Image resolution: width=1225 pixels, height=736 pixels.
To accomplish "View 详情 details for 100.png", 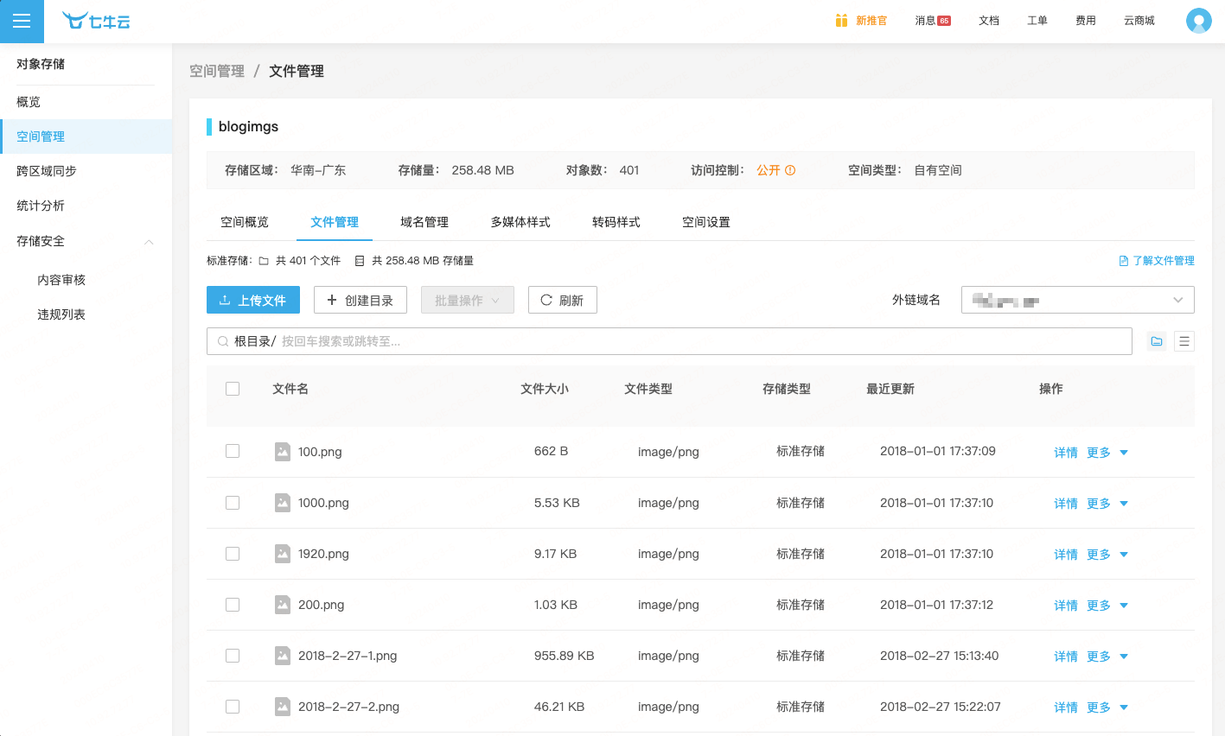I will 1066,452.
